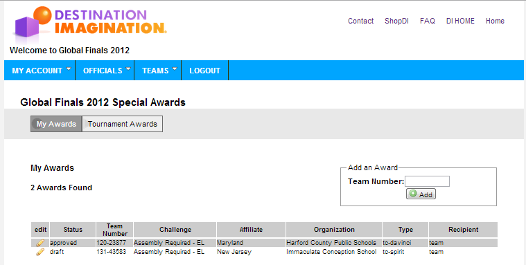Click the Status column header
Viewport: 526px width, 265px height.
coord(73,230)
